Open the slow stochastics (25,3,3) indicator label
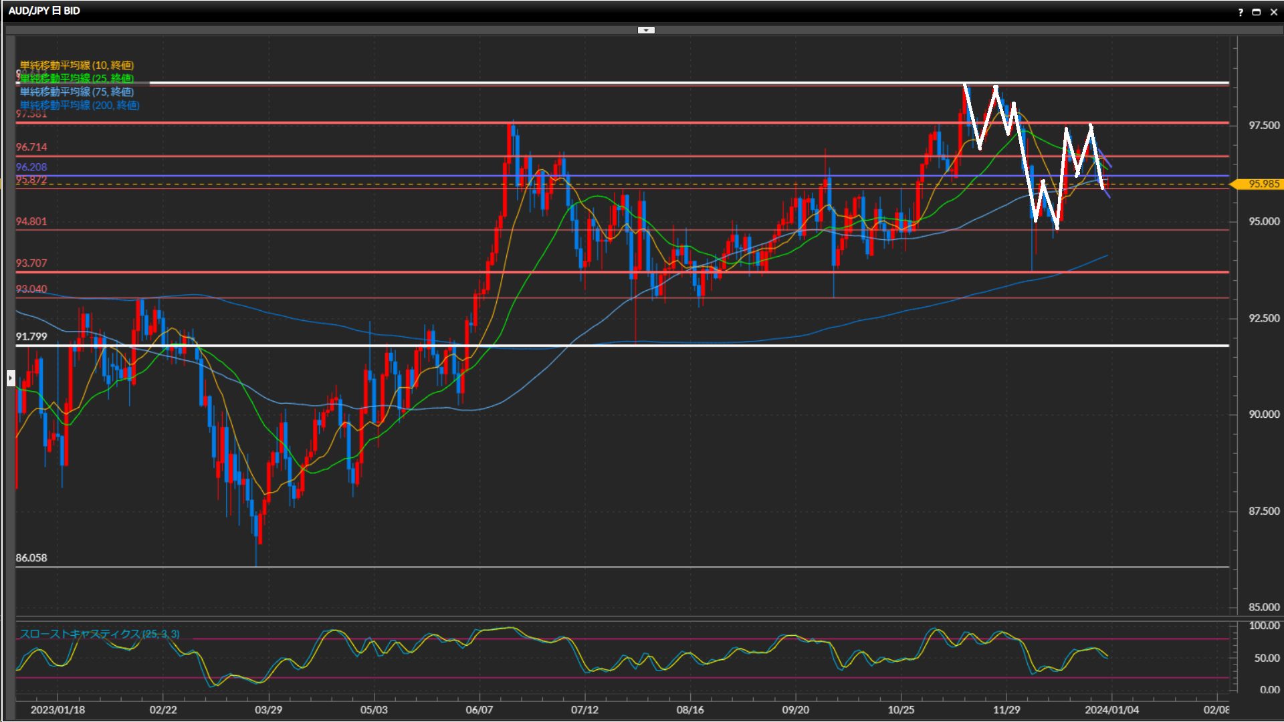 [99, 634]
